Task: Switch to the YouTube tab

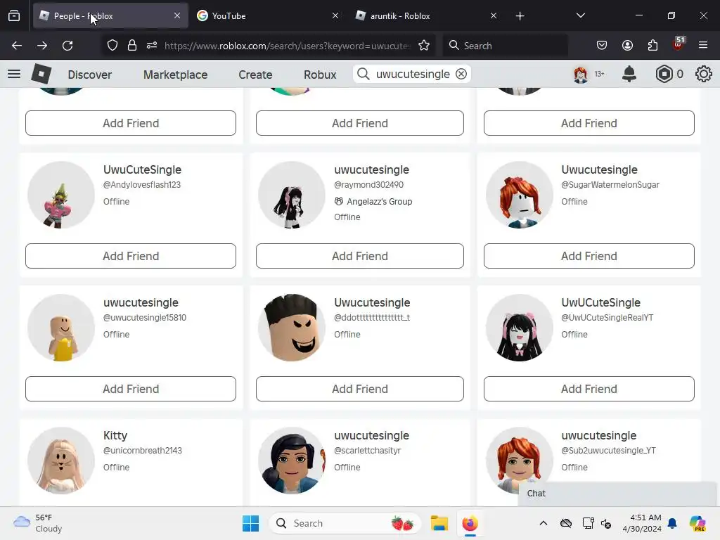Action: (268, 15)
